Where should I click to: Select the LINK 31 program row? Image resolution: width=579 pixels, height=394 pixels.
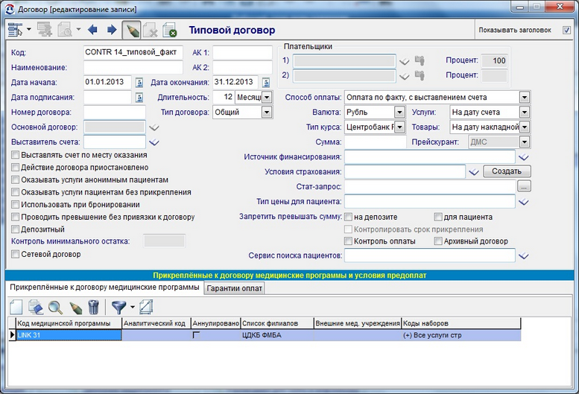click(x=265, y=335)
